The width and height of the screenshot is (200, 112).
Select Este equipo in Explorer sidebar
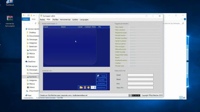[32, 66]
